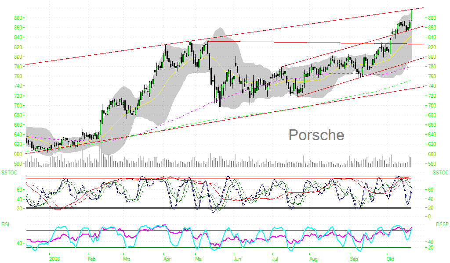Image resolution: width=450 pixels, height=263 pixels.
Task: Click the 620 label on the right price axis
Action: [x=432, y=144]
